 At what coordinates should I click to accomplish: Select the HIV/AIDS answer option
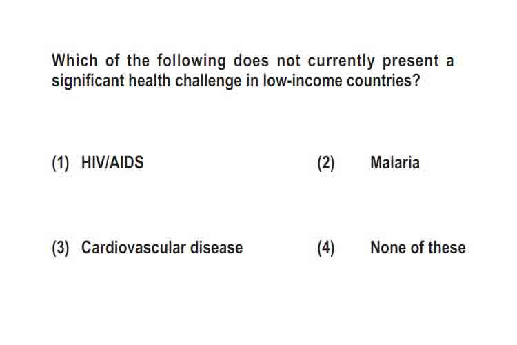[x=112, y=162]
